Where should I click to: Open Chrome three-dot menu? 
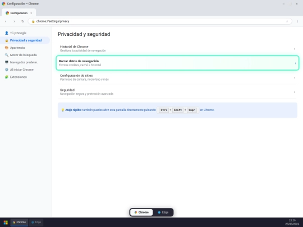click(297, 21)
